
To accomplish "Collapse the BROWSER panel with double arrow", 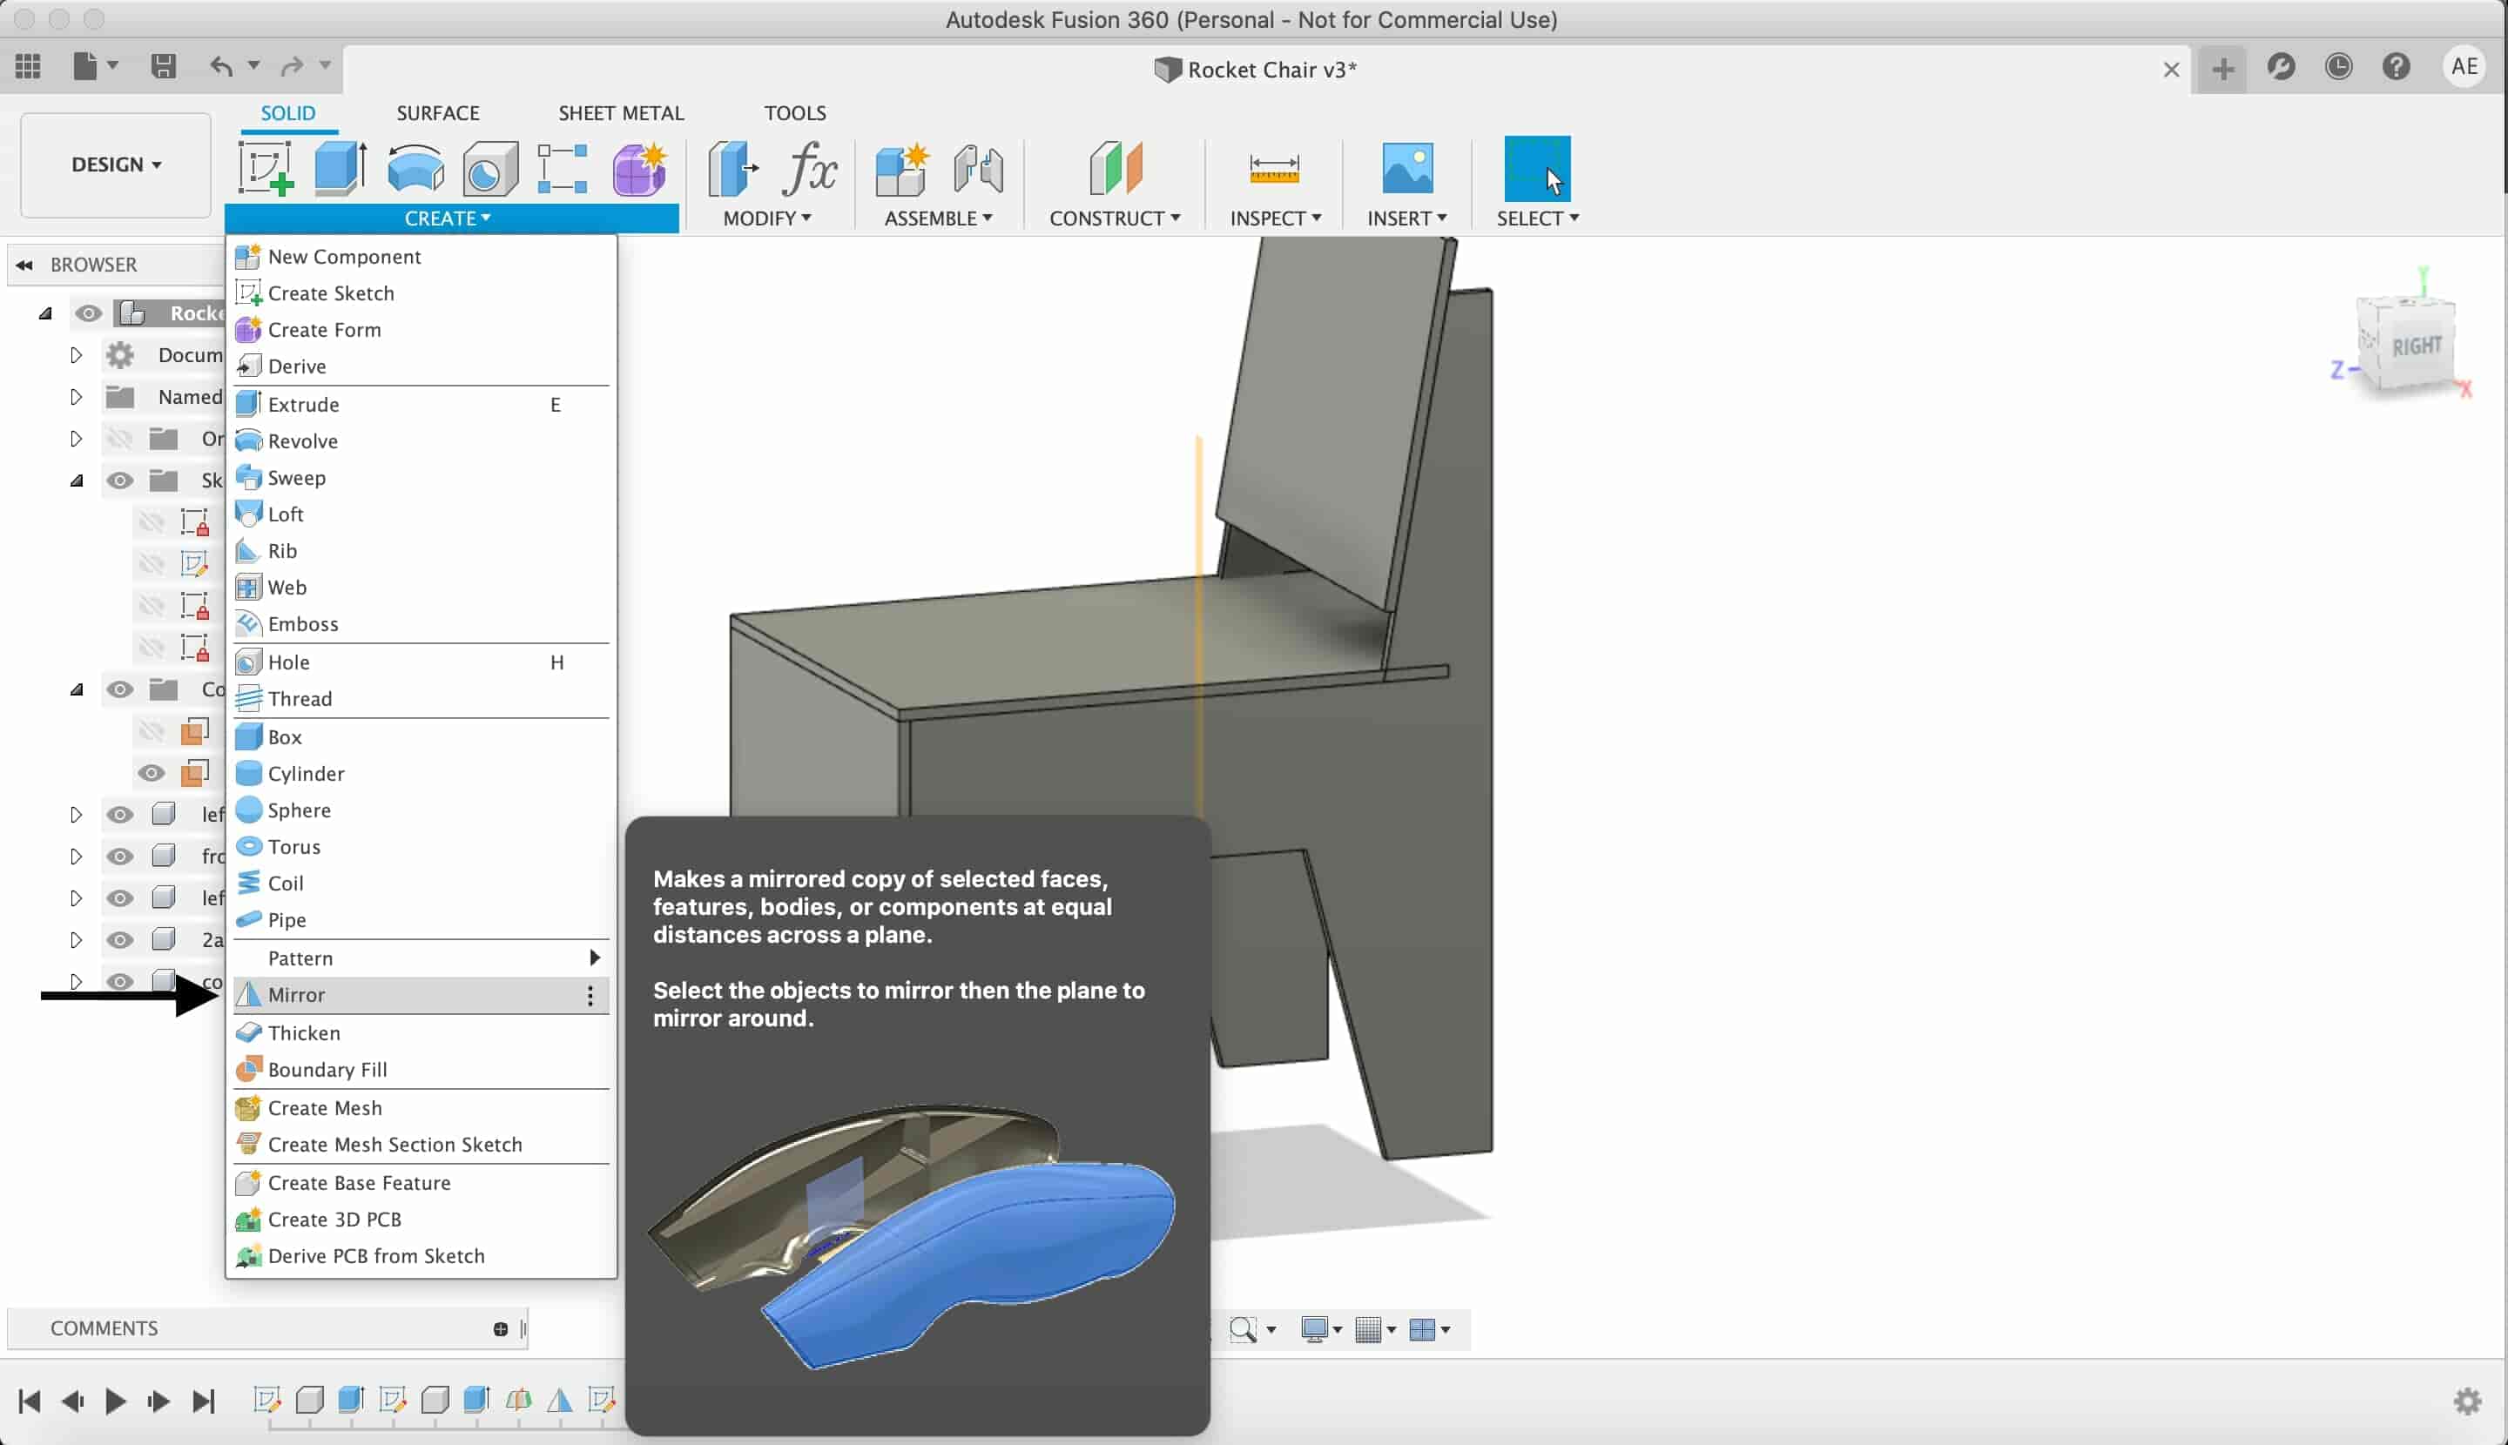I will pyautogui.click(x=24, y=265).
